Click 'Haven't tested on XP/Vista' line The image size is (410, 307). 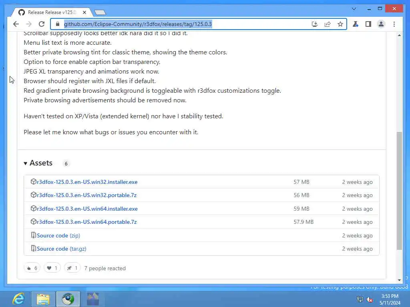click(123, 116)
